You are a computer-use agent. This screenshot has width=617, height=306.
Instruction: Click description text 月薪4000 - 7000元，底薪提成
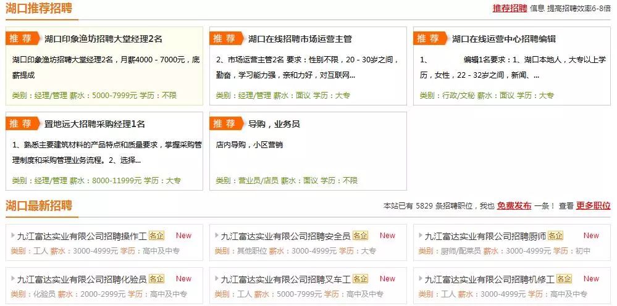tap(106, 67)
